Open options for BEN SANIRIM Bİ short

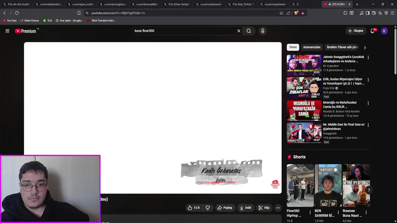click(338, 212)
